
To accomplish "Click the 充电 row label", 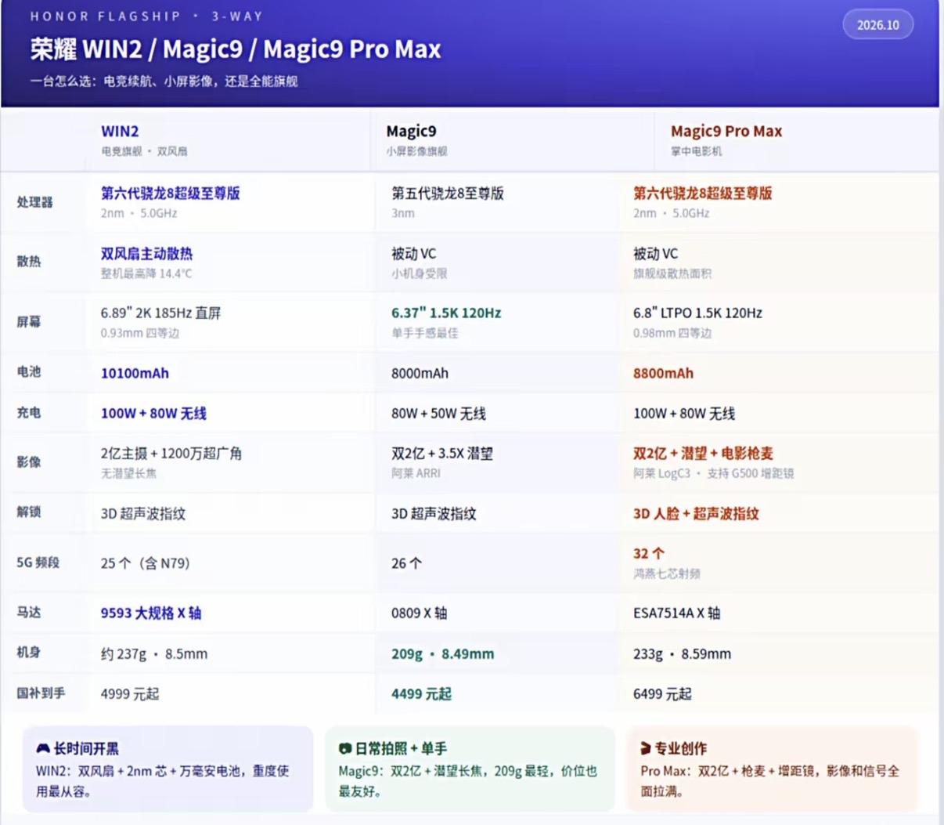I will [x=29, y=413].
